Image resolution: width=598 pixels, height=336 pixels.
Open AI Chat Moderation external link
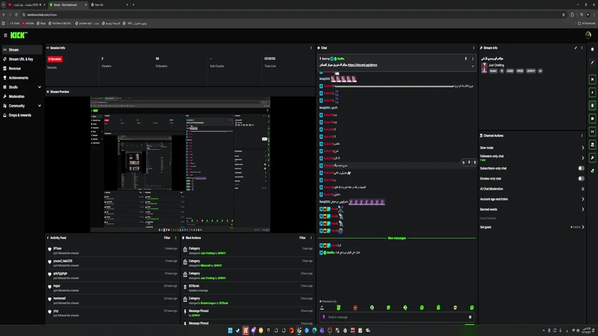point(583,189)
